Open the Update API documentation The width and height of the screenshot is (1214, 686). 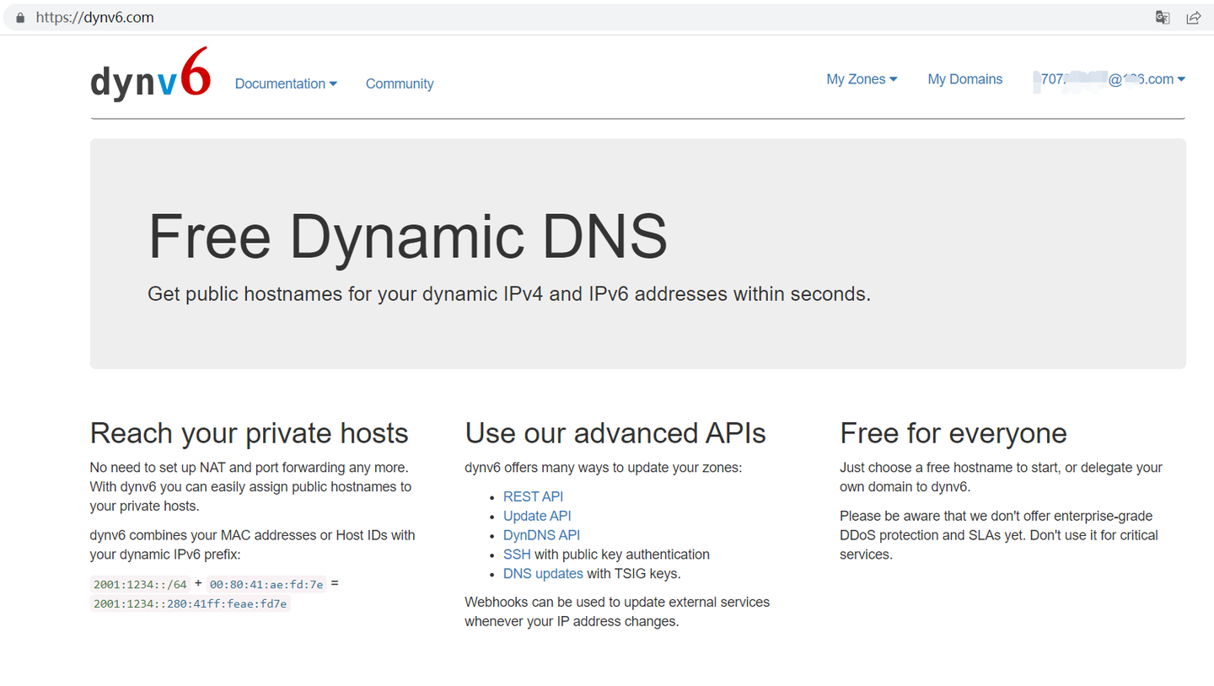(537, 516)
